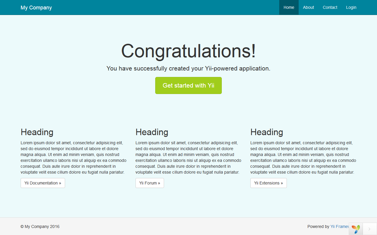Click the Yii debug toolbar logo icon
Image resolution: width=377 pixels, height=235 pixels.
[x=356, y=229]
